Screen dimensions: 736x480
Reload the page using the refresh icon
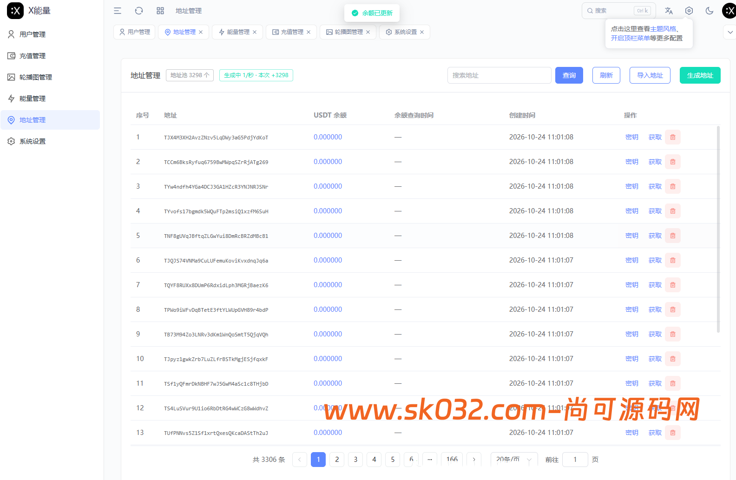139,11
